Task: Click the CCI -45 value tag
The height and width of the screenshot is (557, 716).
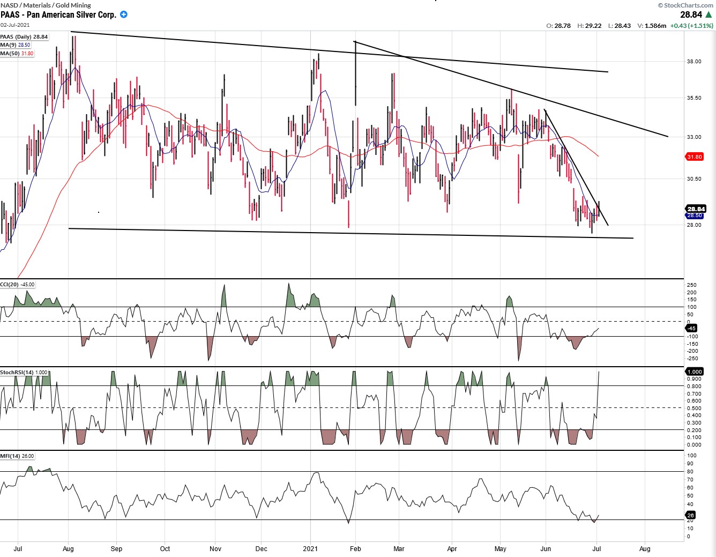Action: [x=691, y=328]
